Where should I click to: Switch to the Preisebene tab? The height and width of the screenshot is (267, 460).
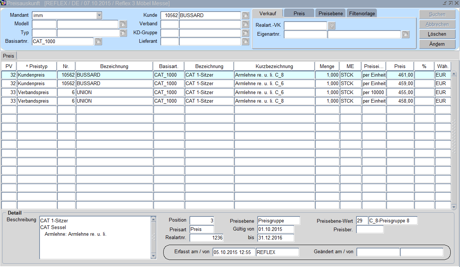coord(330,13)
